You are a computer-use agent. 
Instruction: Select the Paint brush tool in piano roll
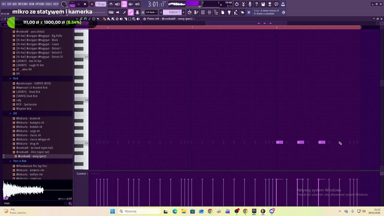point(109,19)
